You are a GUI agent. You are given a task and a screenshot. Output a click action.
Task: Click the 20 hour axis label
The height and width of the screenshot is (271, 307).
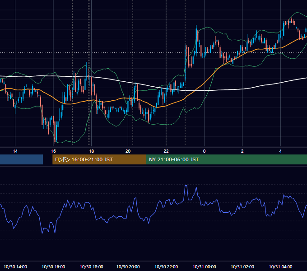(128, 151)
